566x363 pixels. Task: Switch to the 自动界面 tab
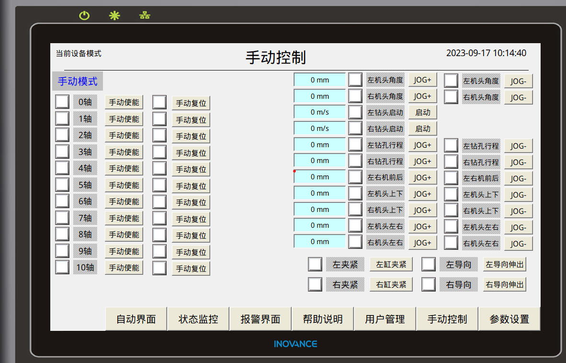click(136, 319)
